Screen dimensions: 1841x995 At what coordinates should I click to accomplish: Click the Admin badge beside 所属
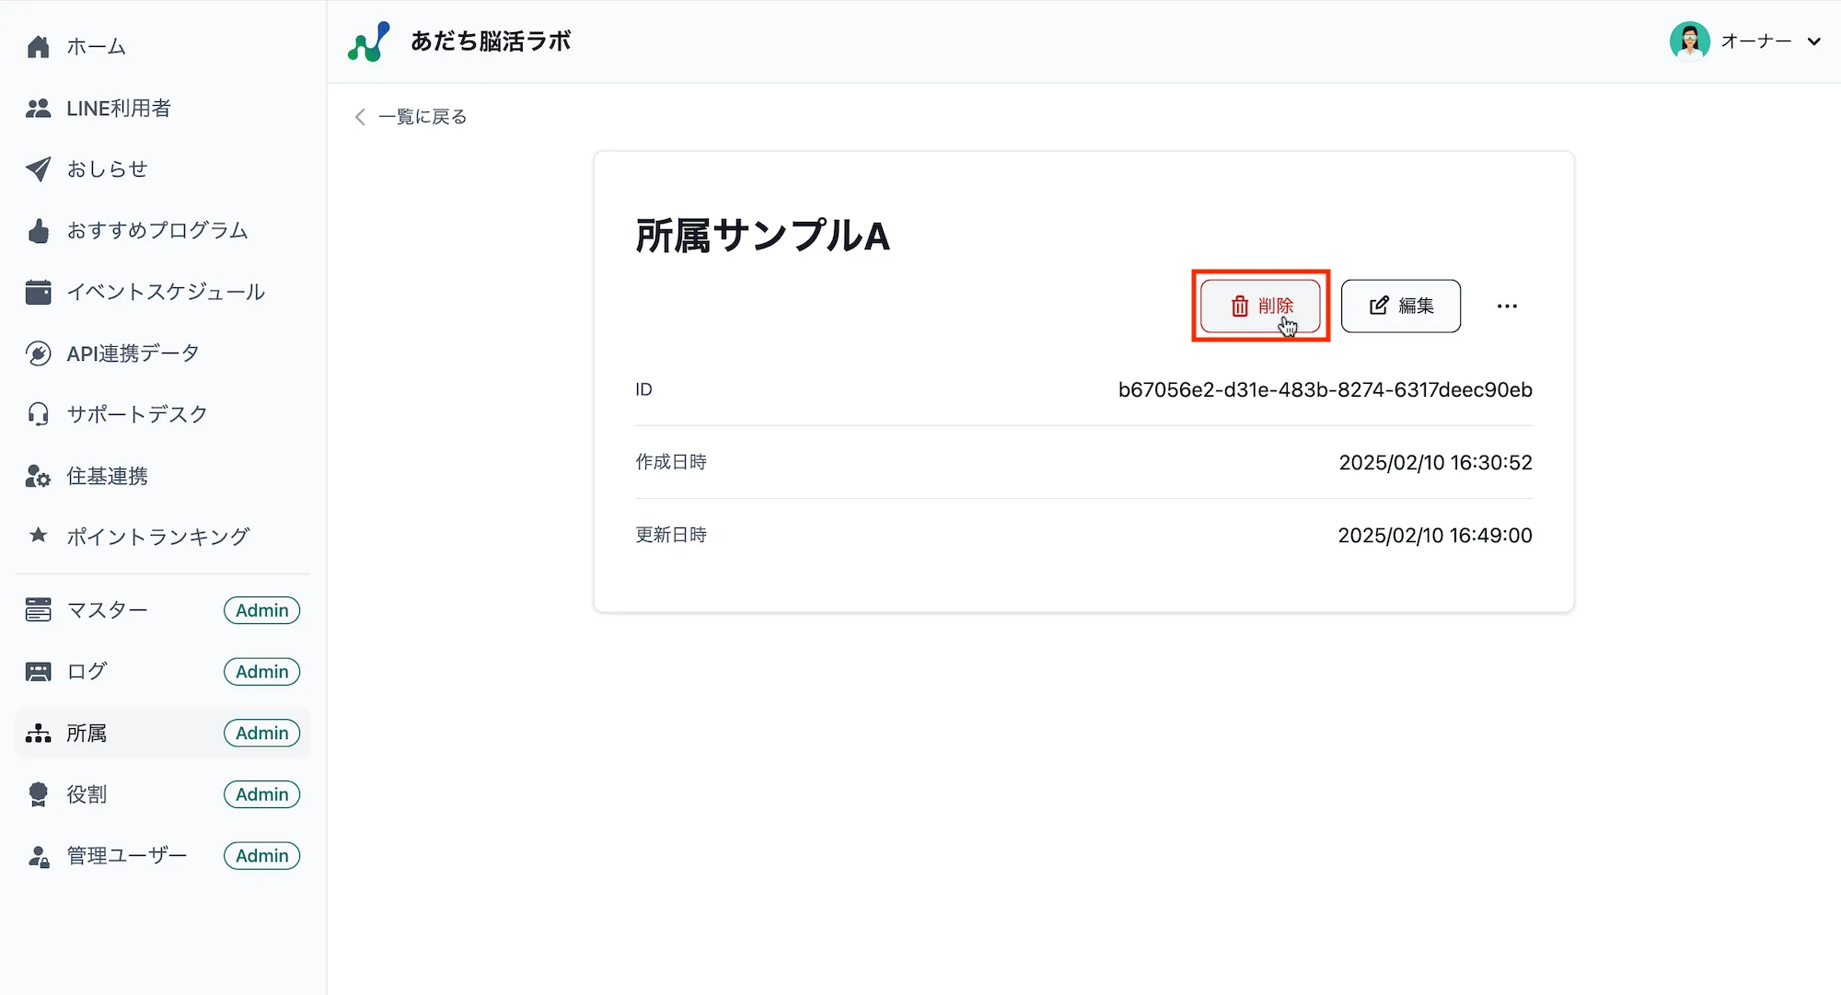262,733
